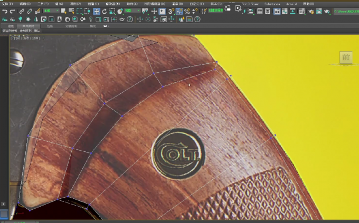Click the Select and Manipulate crosshair icon

[x=154, y=11]
